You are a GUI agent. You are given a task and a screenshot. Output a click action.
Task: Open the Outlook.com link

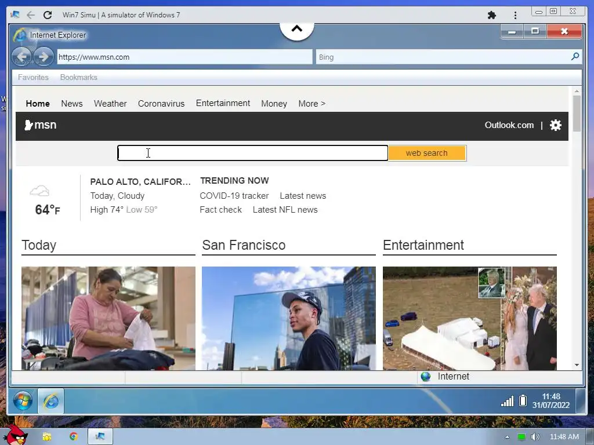[x=509, y=125]
